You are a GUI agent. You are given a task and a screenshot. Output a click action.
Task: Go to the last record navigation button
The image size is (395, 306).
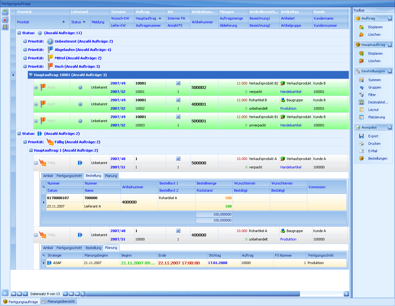[77, 294]
